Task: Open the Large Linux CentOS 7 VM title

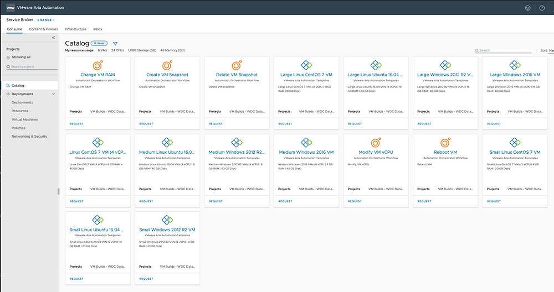Action: [x=306, y=75]
